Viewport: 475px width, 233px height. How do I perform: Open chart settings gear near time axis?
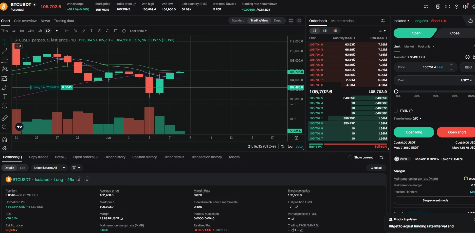coord(296,138)
